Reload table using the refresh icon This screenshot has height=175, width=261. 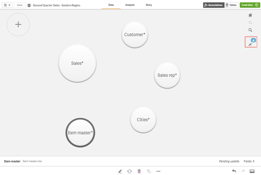point(130,171)
